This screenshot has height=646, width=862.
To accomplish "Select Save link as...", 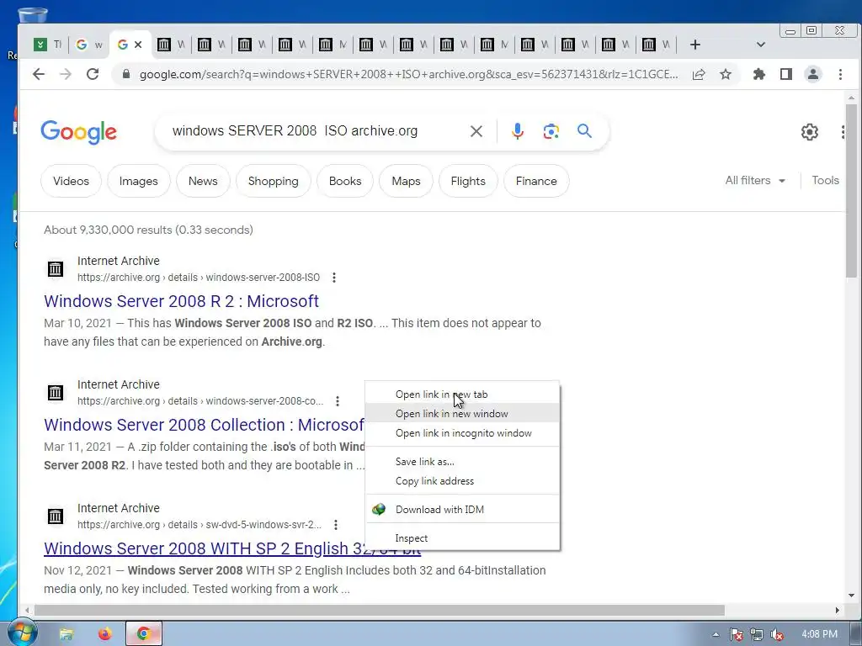I will click(x=462, y=462).
